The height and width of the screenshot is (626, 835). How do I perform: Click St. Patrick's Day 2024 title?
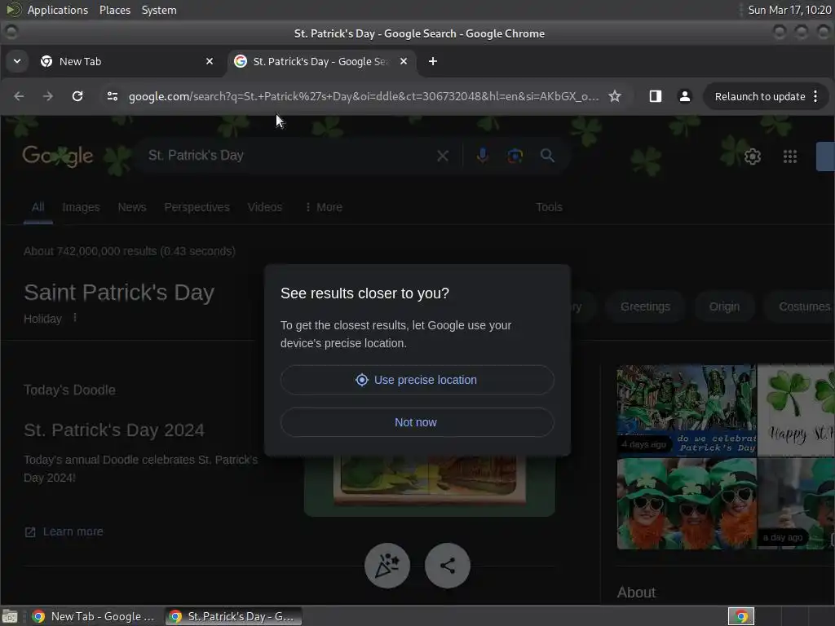114,430
